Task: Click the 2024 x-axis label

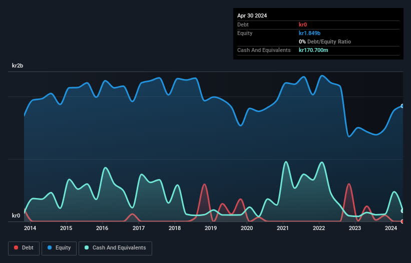Action: pos(391,228)
